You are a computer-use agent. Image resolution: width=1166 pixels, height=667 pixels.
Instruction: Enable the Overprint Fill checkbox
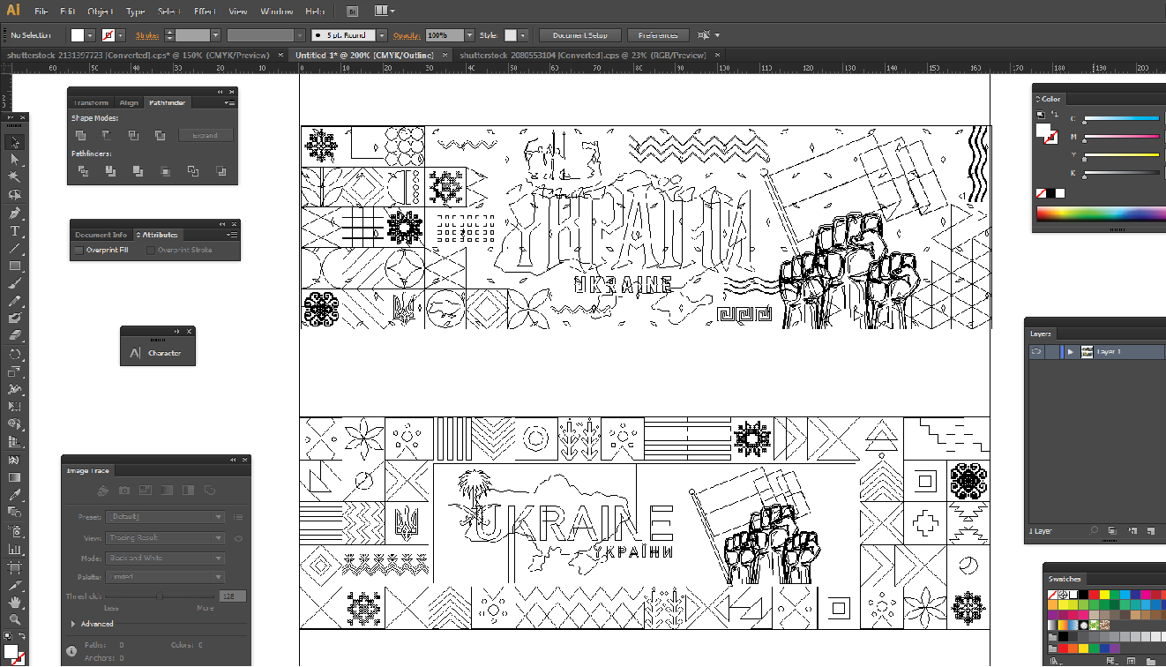pyautogui.click(x=79, y=251)
